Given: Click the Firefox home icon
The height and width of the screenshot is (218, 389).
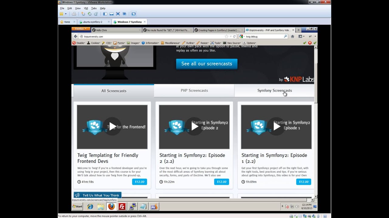Looking at the screenshot, I should pos(292,36).
